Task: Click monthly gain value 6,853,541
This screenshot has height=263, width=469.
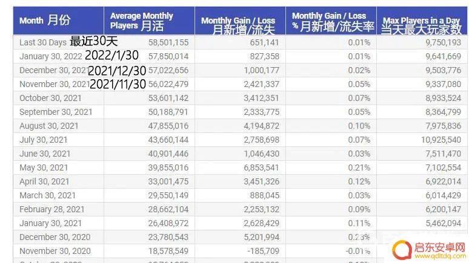Action: (x=262, y=167)
